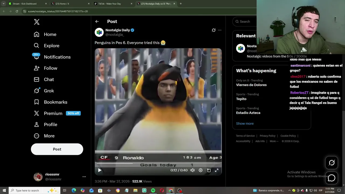The height and width of the screenshot is (194, 345).
Task: Open the floating Grok button
Action: click(332, 163)
